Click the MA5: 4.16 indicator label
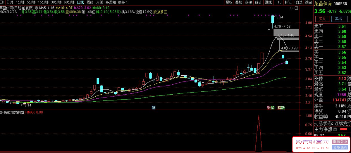 tap(47, 8)
